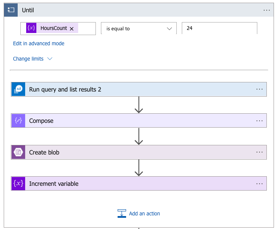Click Add an action button

click(139, 214)
